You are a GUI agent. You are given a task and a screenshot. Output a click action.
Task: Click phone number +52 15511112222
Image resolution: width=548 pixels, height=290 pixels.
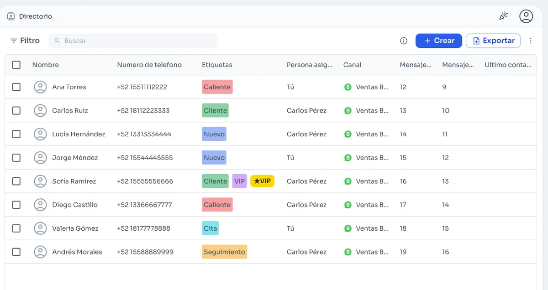coord(142,87)
